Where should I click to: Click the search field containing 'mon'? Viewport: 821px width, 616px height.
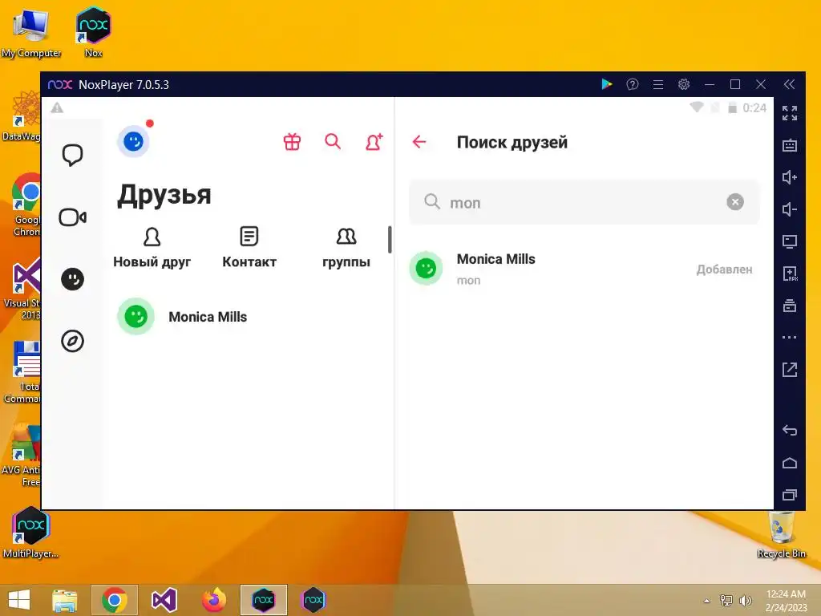click(584, 202)
